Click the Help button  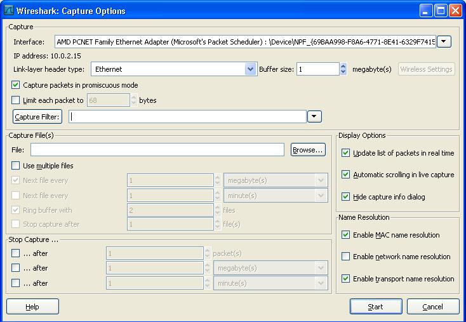[32, 307]
